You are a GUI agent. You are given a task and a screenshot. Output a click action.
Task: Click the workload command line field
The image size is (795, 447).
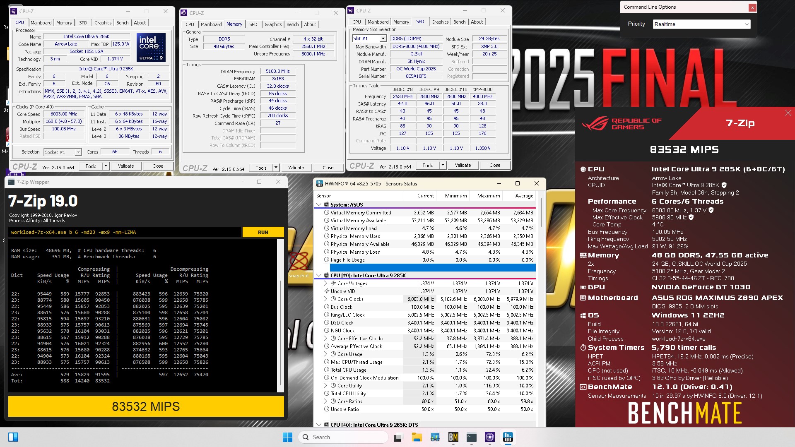tap(124, 232)
